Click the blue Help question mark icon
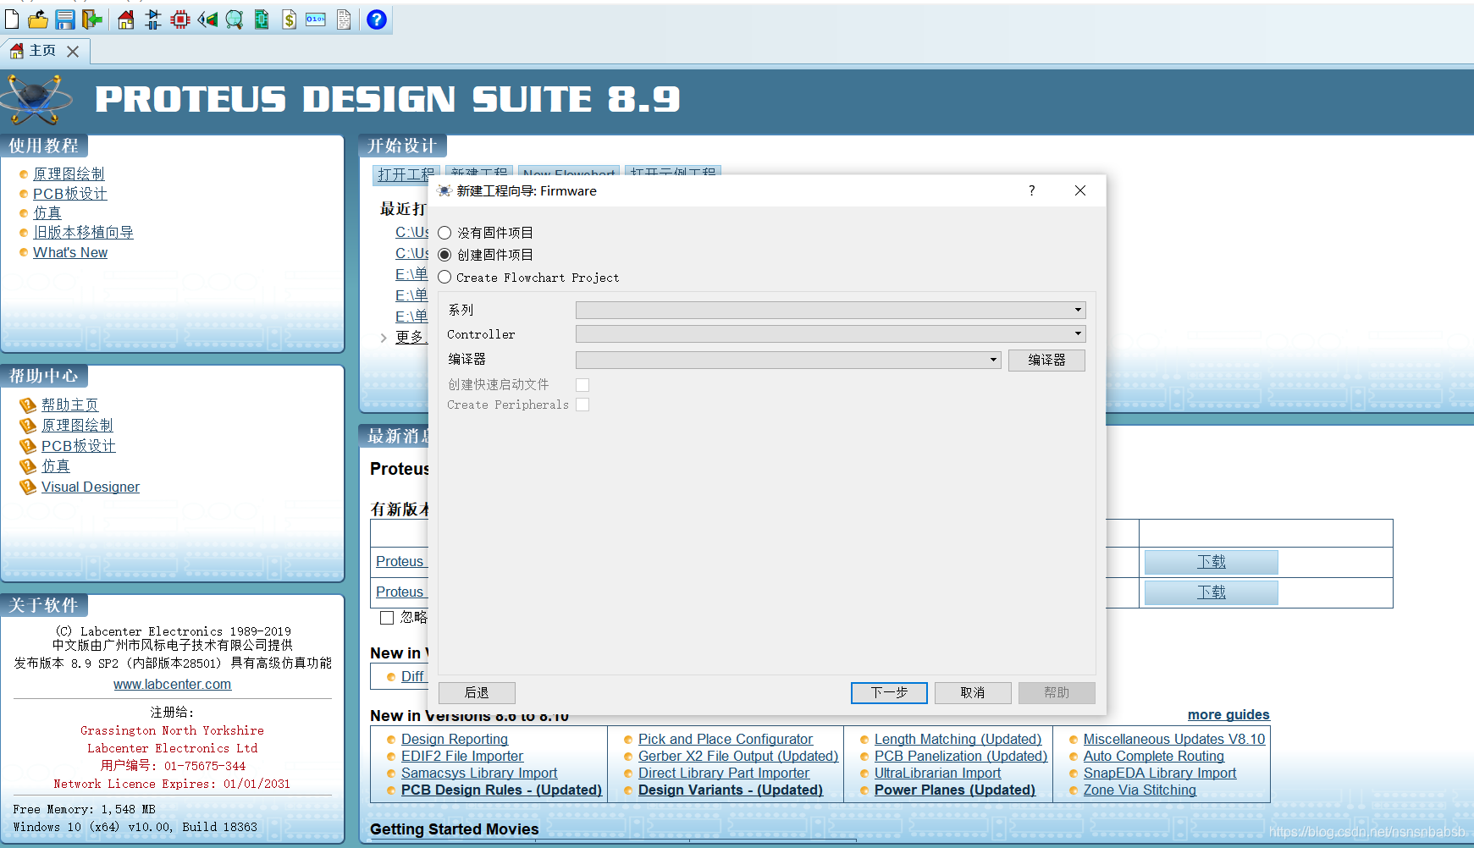The height and width of the screenshot is (848, 1474). [x=377, y=19]
